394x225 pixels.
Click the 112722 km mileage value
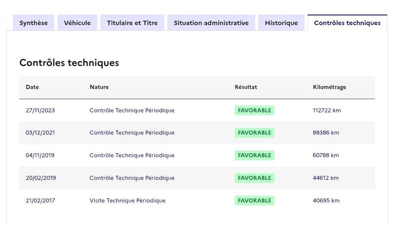327,110
